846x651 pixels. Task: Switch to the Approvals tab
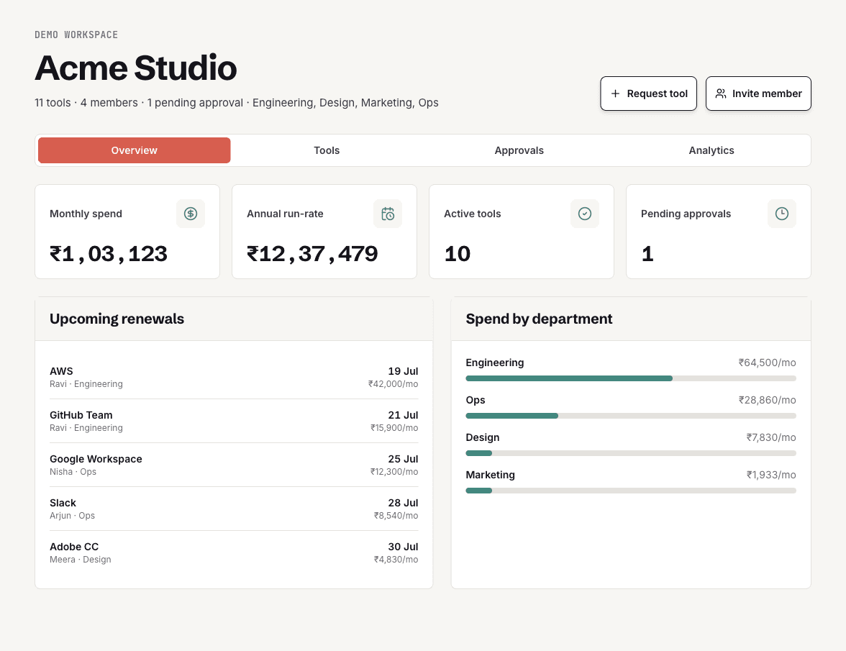[x=519, y=150]
